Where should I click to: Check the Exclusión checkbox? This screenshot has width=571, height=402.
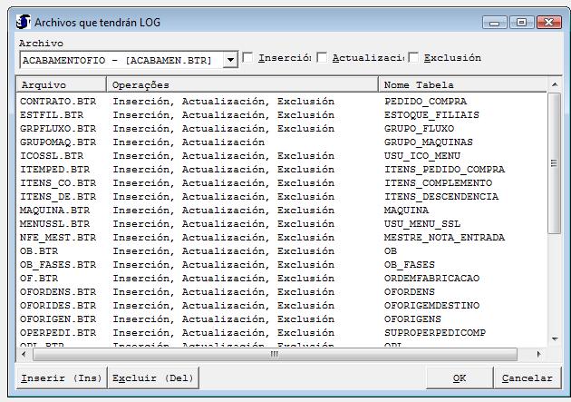pos(414,58)
